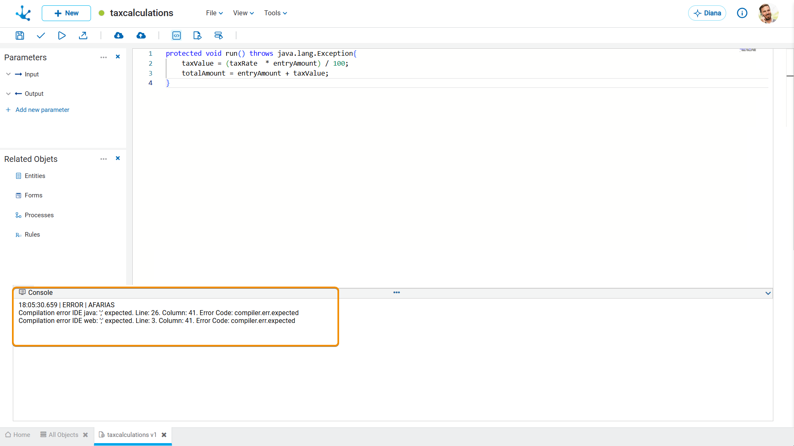
Task: Switch to the All Objects tab
Action: pyautogui.click(x=59, y=435)
